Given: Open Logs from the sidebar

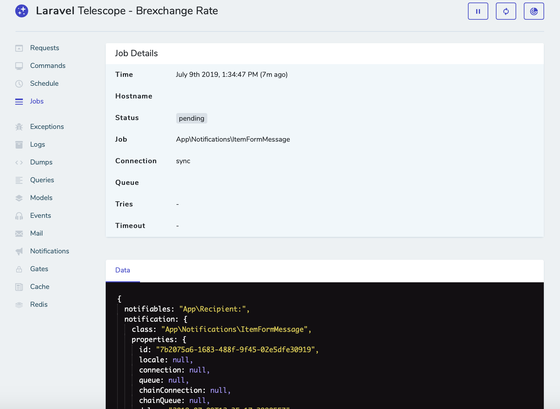Looking at the screenshot, I should [x=37, y=144].
